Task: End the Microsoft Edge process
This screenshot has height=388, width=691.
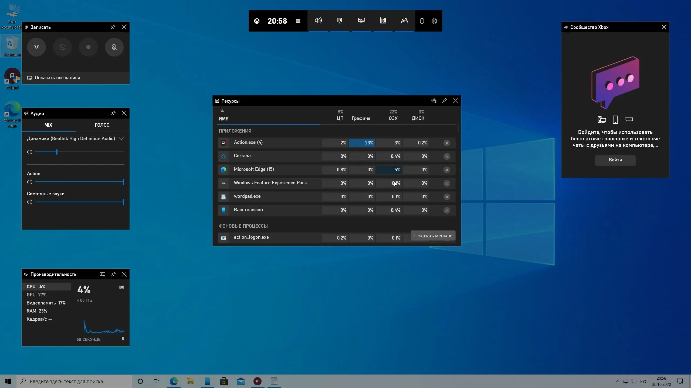Action: 447,170
